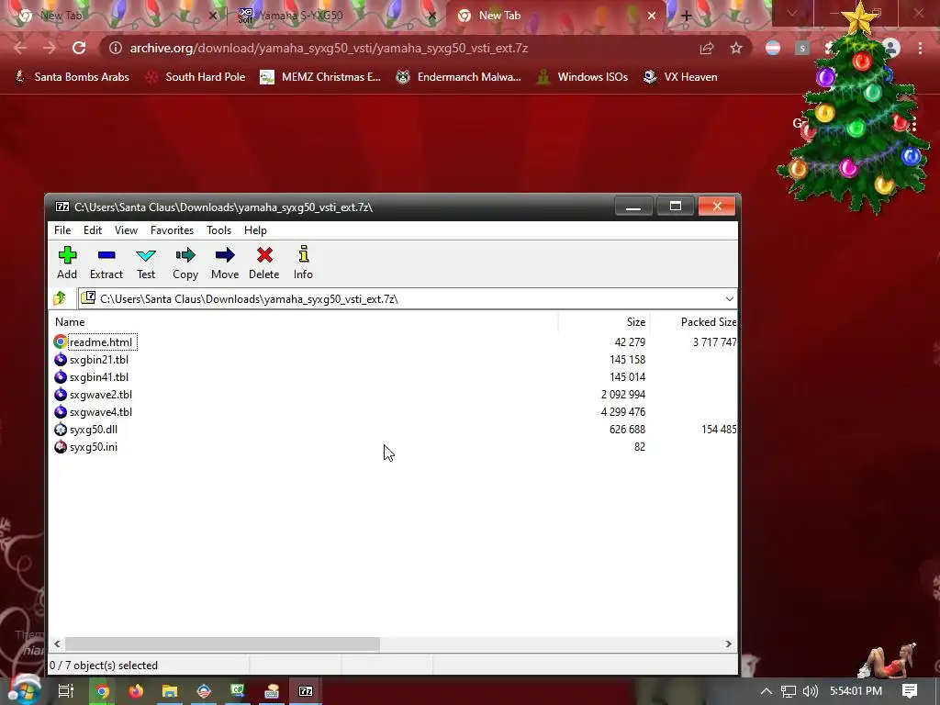This screenshot has height=705, width=940.
Task: Expand the 7-Zip address path dropdown
Action: point(729,298)
